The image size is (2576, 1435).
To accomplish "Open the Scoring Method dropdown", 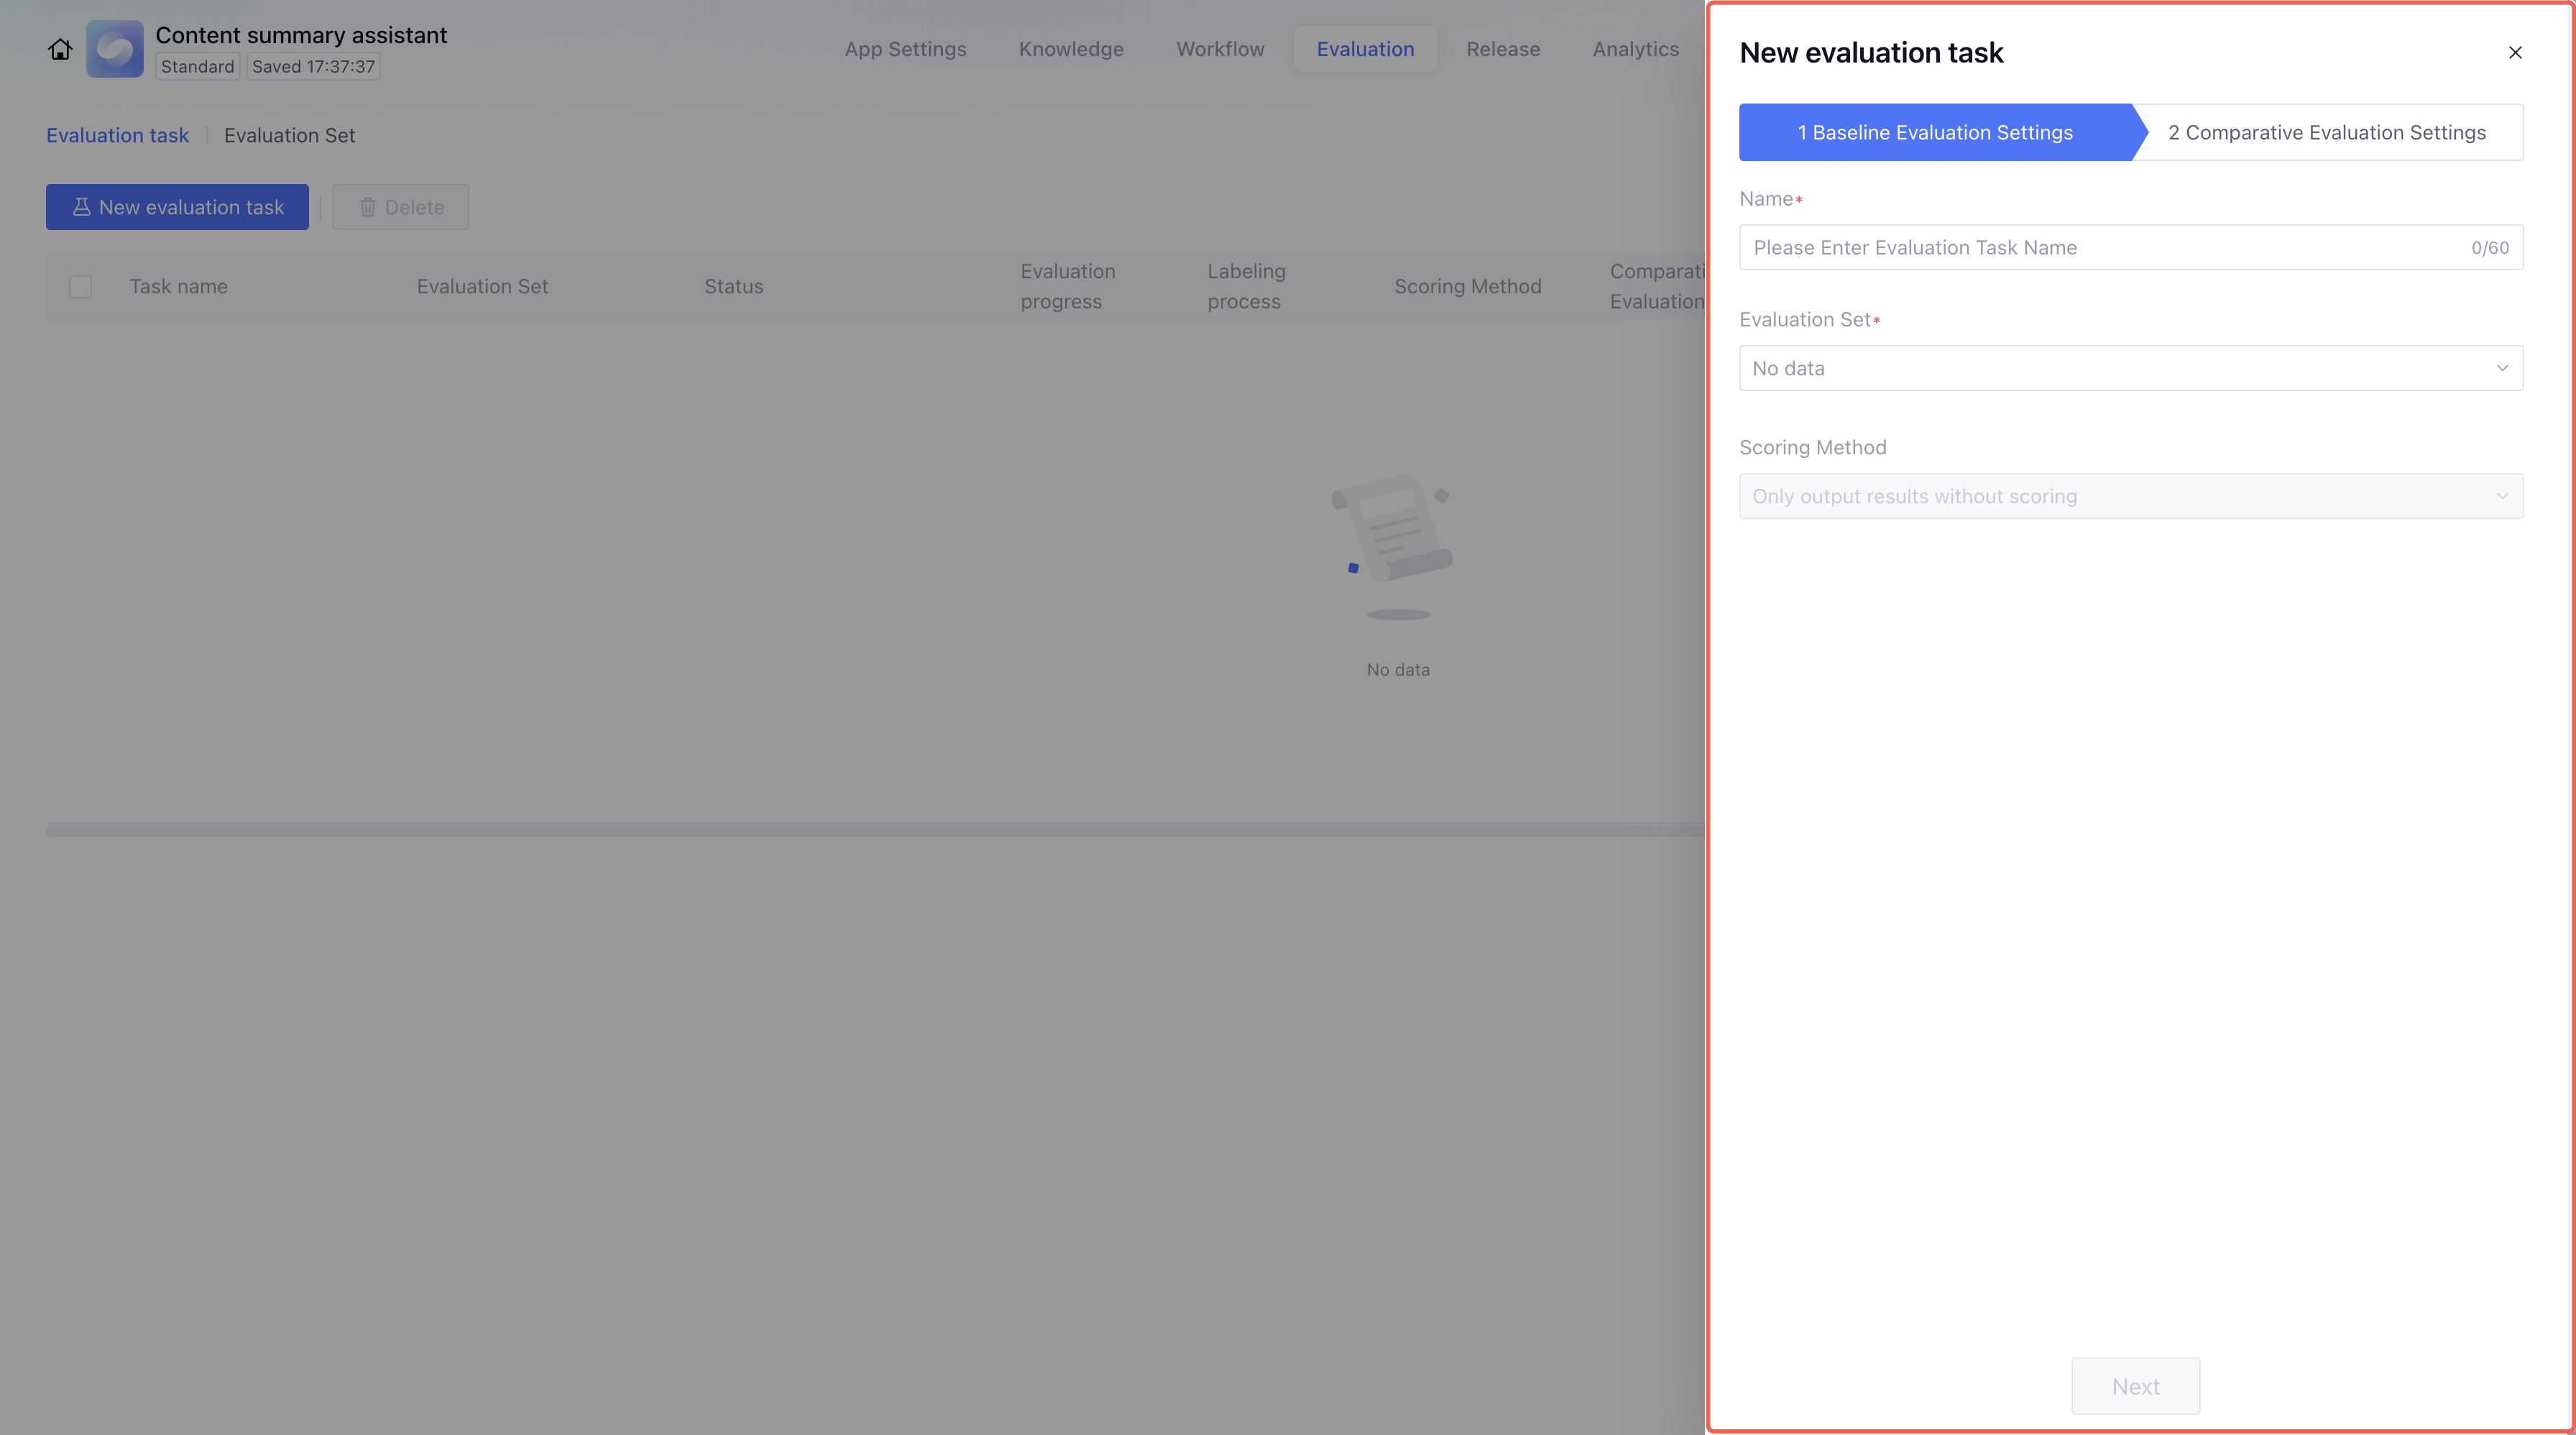I will tap(2130, 496).
